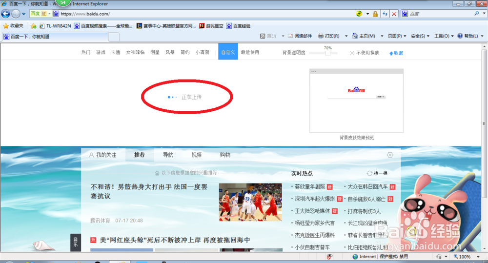The height and width of the screenshot is (263, 488).
Task: Select the 风景 skin category
Action: click(x=170, y=52)
